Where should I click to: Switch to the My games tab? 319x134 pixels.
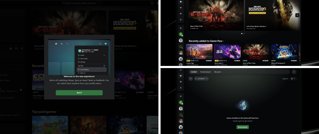click(x=218, y=72)
